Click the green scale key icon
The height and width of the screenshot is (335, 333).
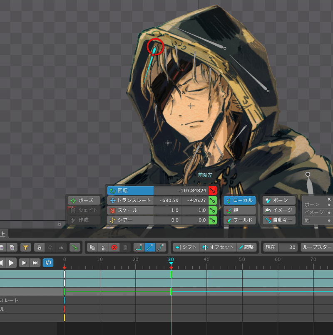[213, 210]
